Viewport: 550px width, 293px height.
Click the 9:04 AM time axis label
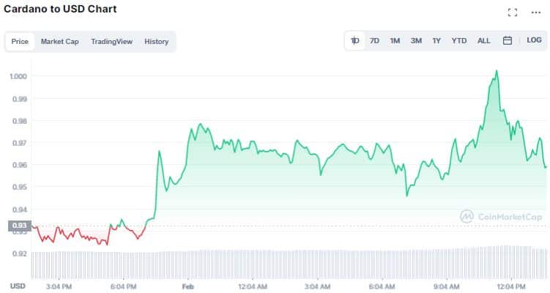point(447,286)
